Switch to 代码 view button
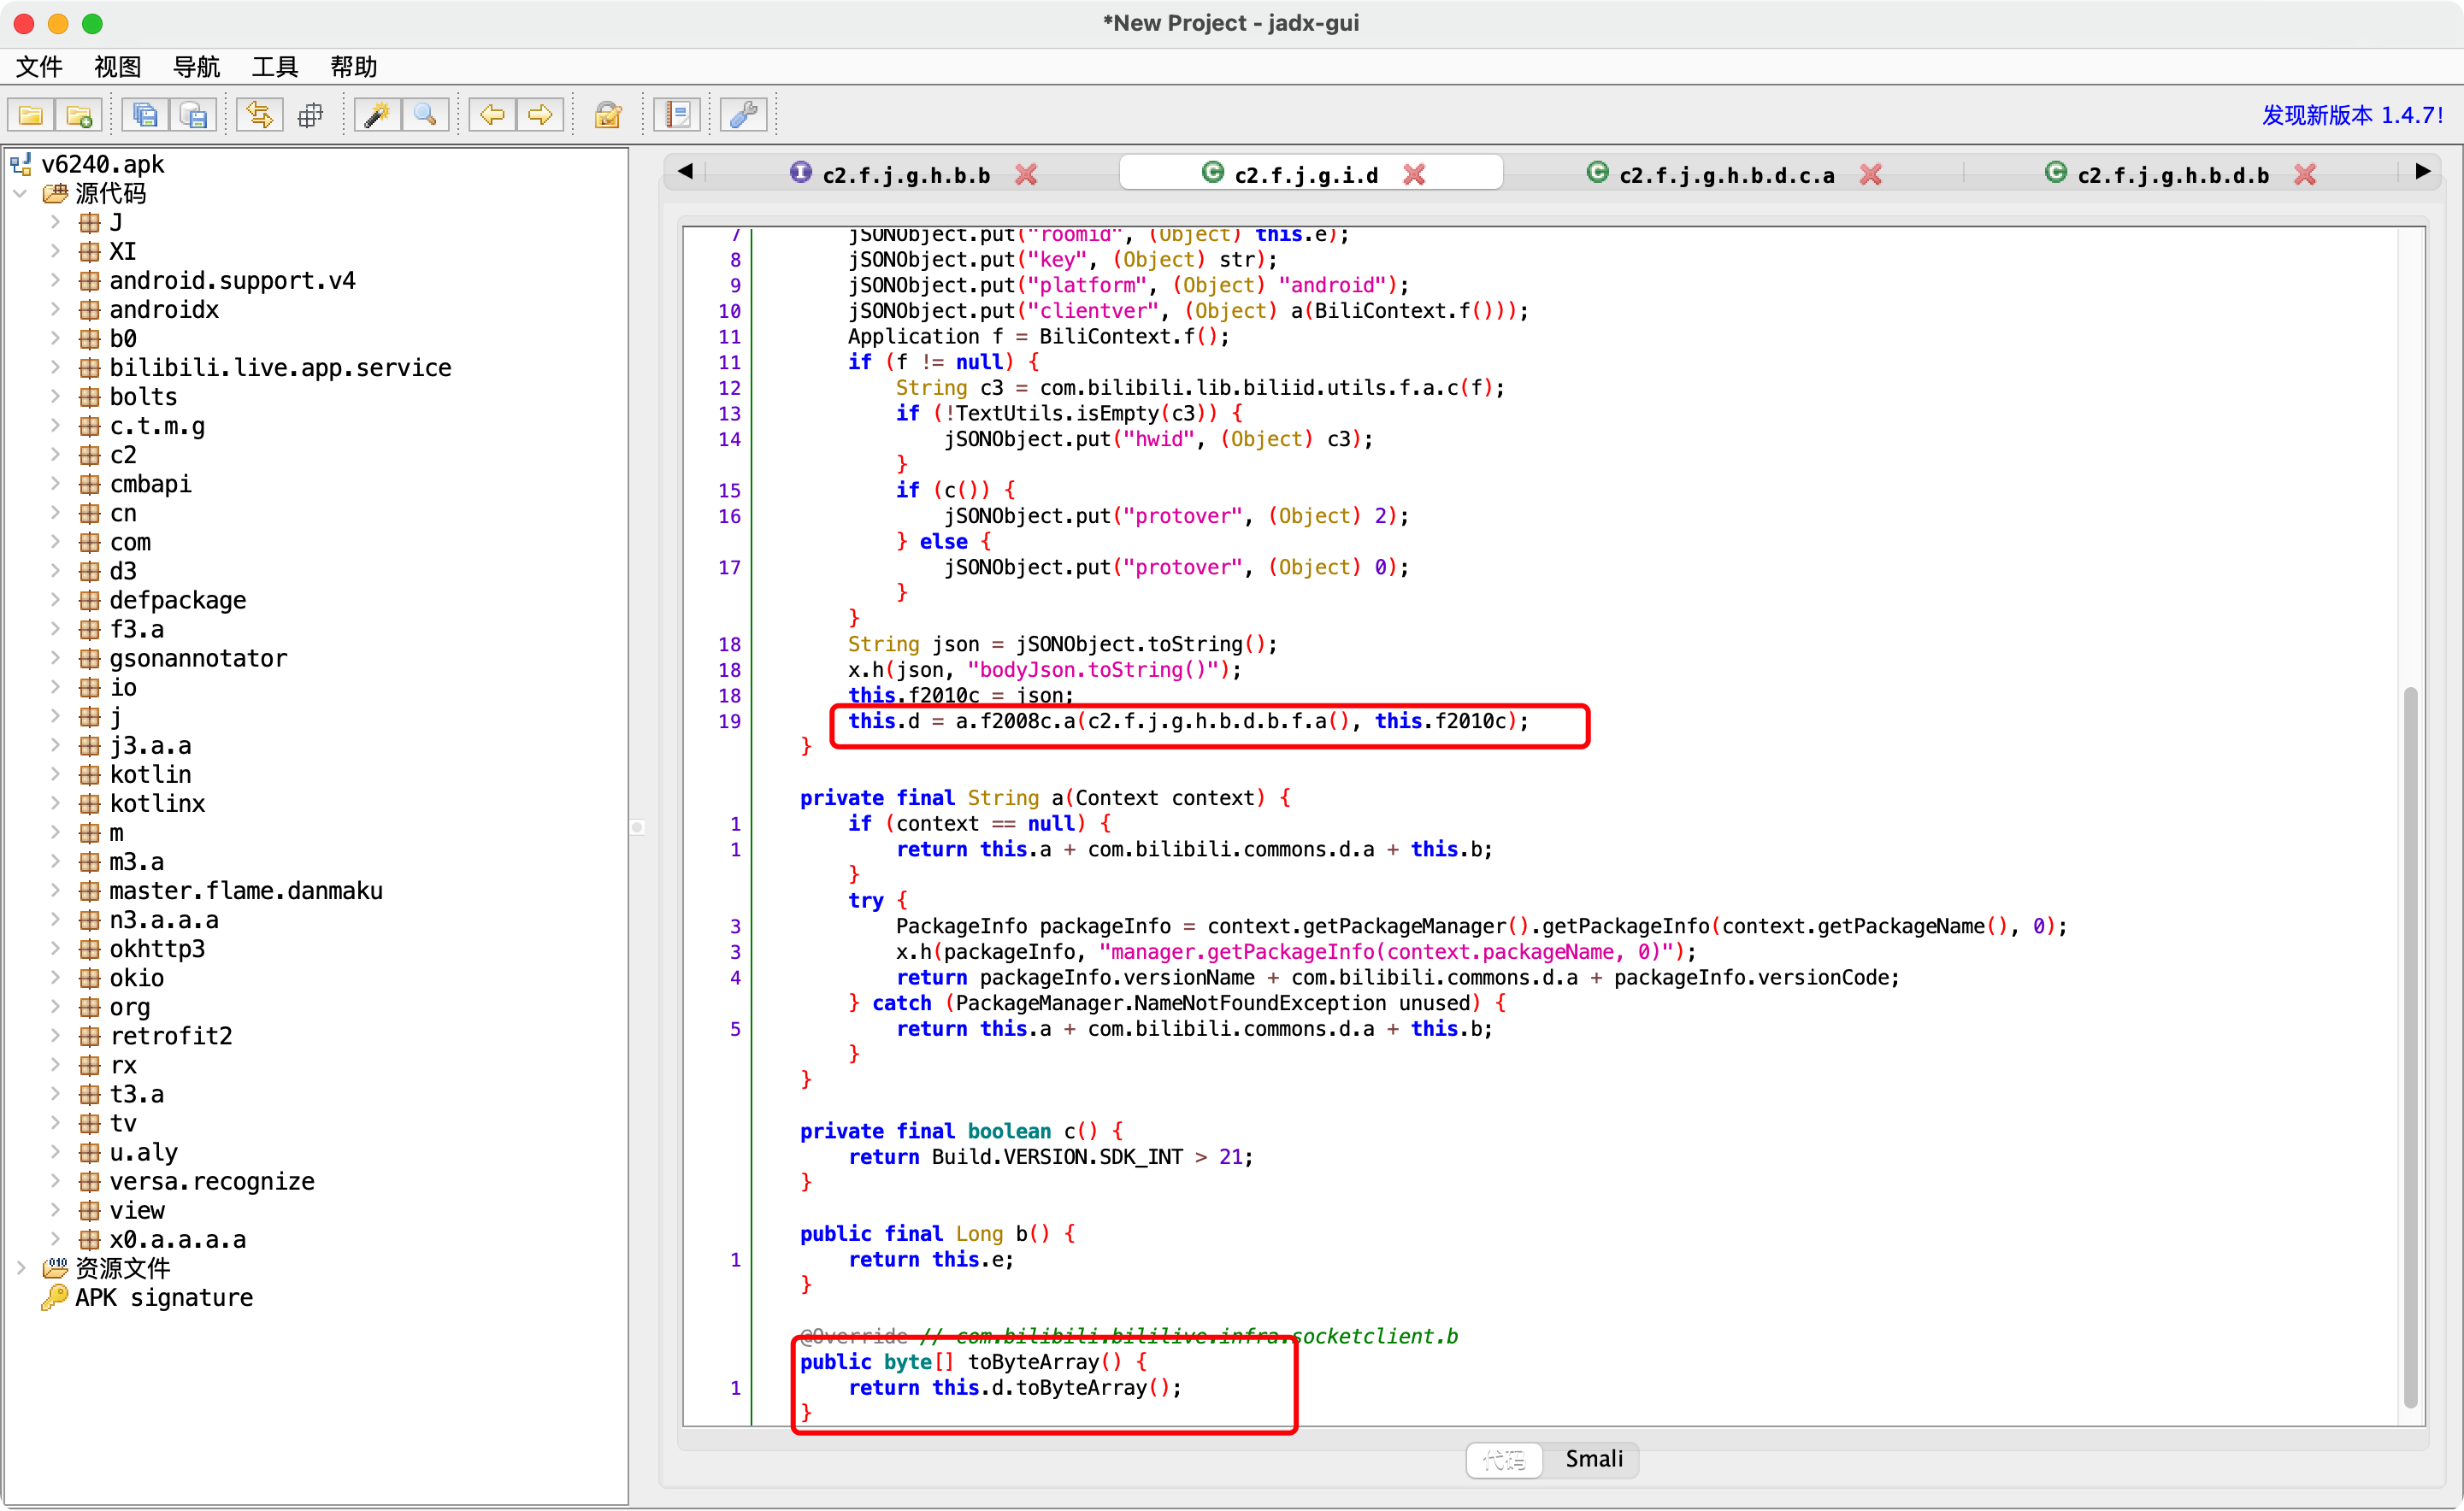Image resolution: width=2464 pixels, height=1511 pixels. click(x=1504, y=1459)
